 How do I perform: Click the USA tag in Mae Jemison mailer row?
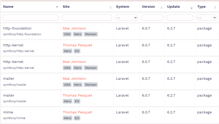(x=67, y=85)
